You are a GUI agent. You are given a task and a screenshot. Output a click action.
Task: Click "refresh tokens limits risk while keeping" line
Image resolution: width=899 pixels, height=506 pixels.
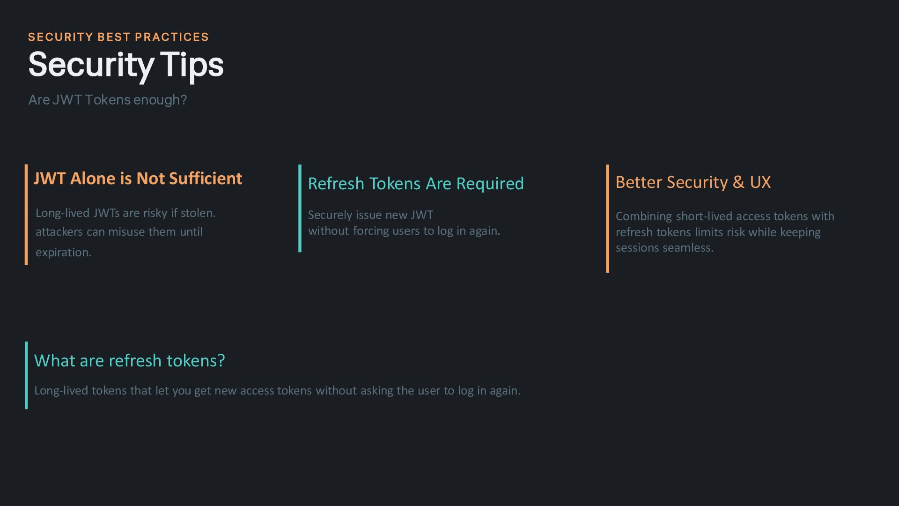[718, 232]
